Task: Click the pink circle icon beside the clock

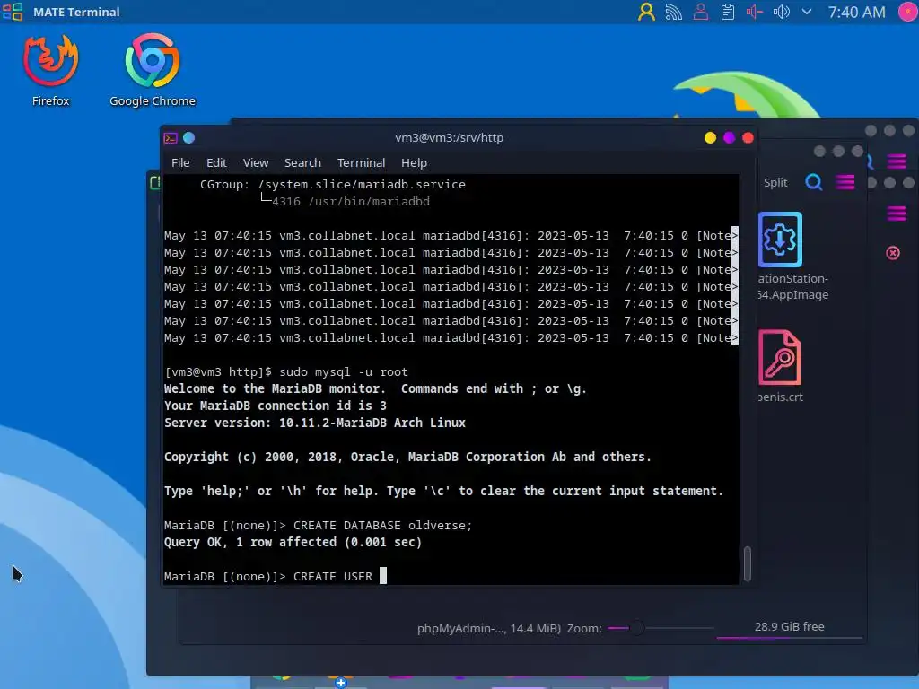Action: (x=908, y=12)
